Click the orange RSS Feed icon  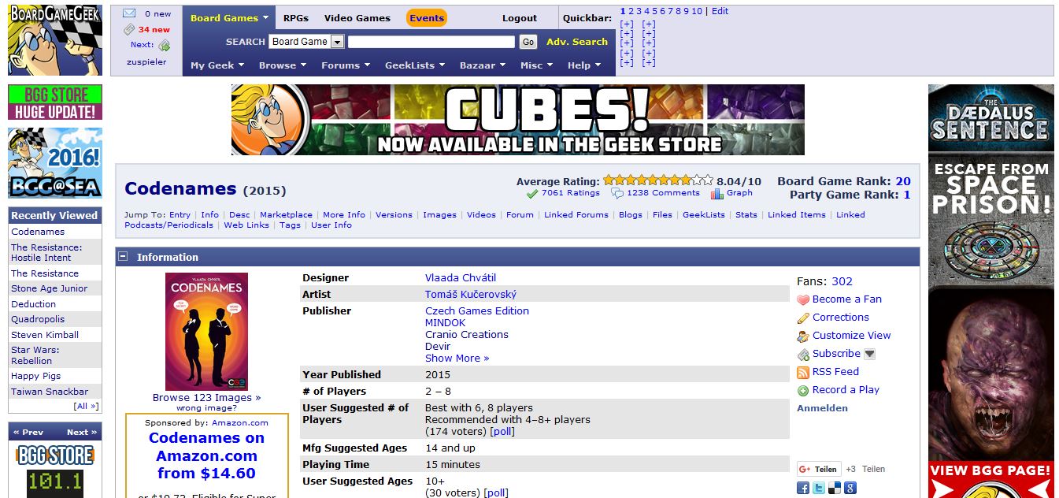click(803, 373)
